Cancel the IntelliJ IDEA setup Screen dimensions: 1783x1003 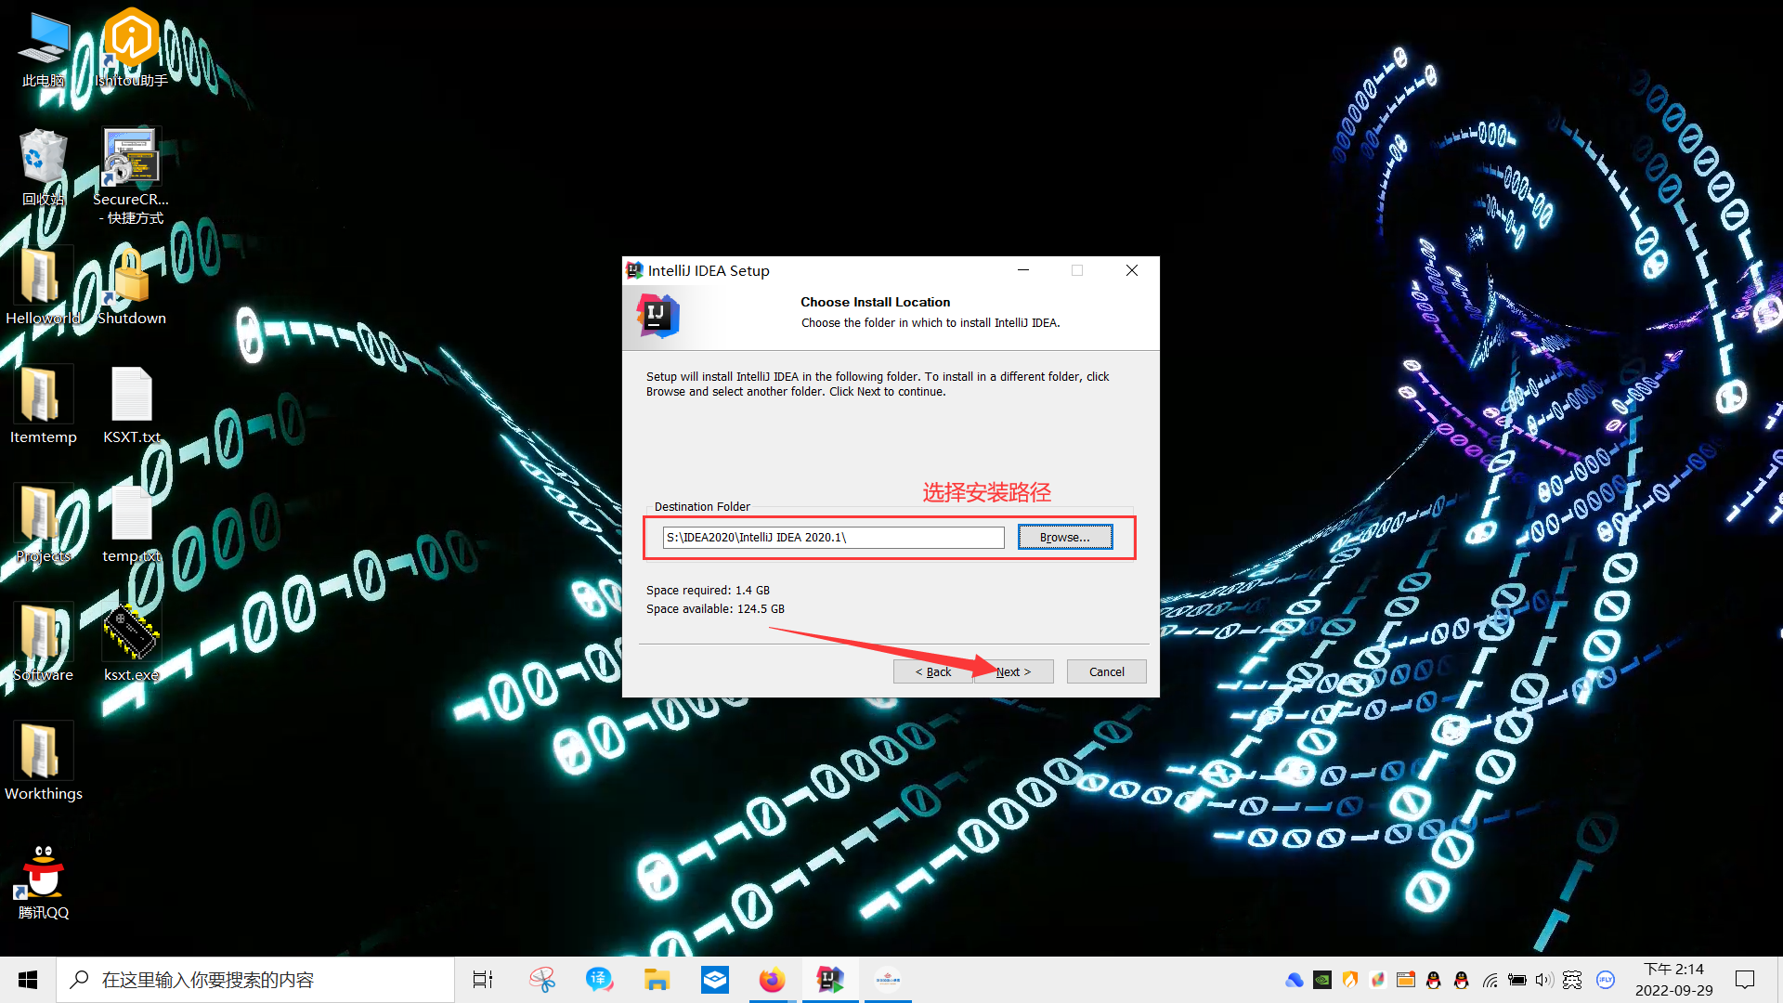[1106, 671]
